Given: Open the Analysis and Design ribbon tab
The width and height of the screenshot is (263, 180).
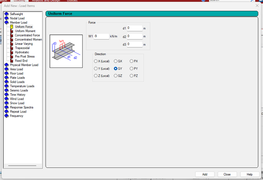Looking at the screenshot, I should (46, 1).
